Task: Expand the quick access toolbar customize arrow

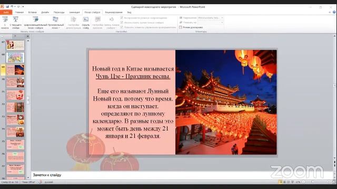Action: click(23, 7)
